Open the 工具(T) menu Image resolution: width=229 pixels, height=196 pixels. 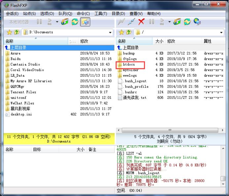coord(101,14)
